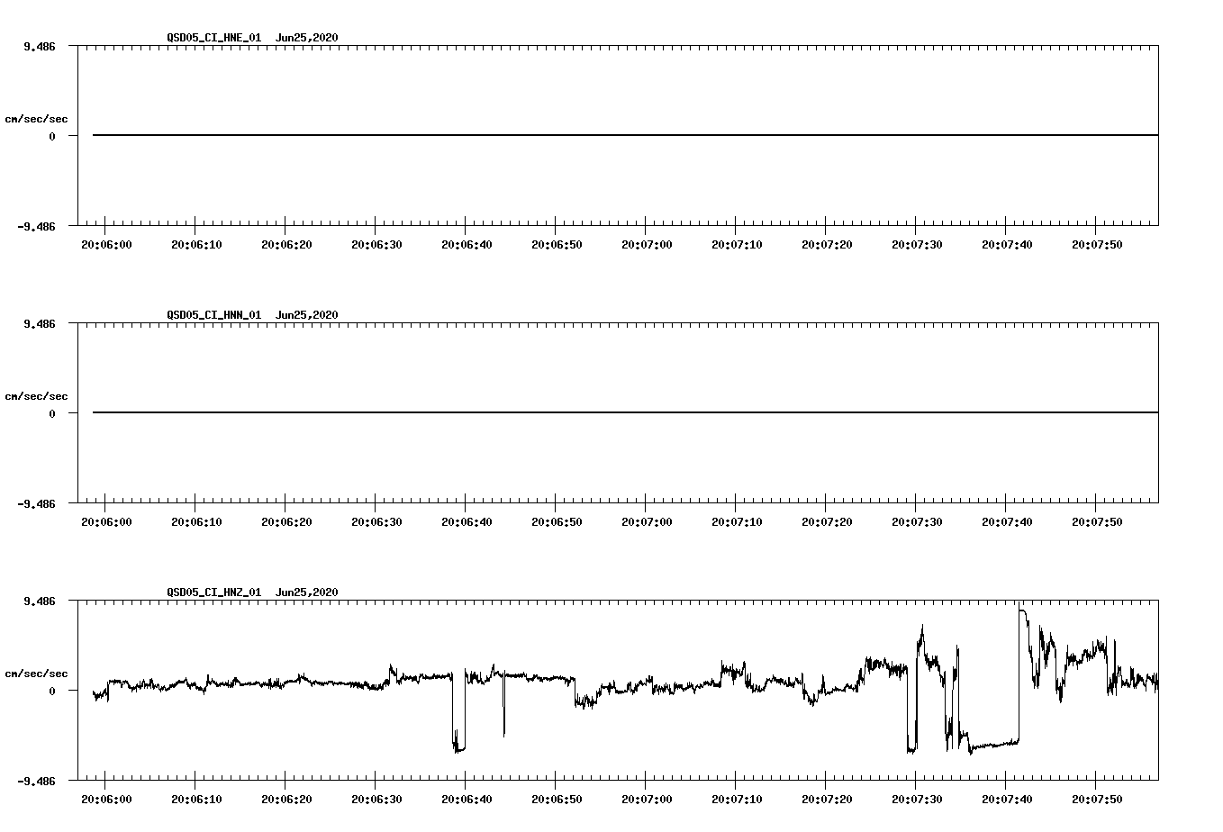Click the 9.486 upper limit of HNE plot
This screenshot has height=832, width=1223.
[40, 46]
